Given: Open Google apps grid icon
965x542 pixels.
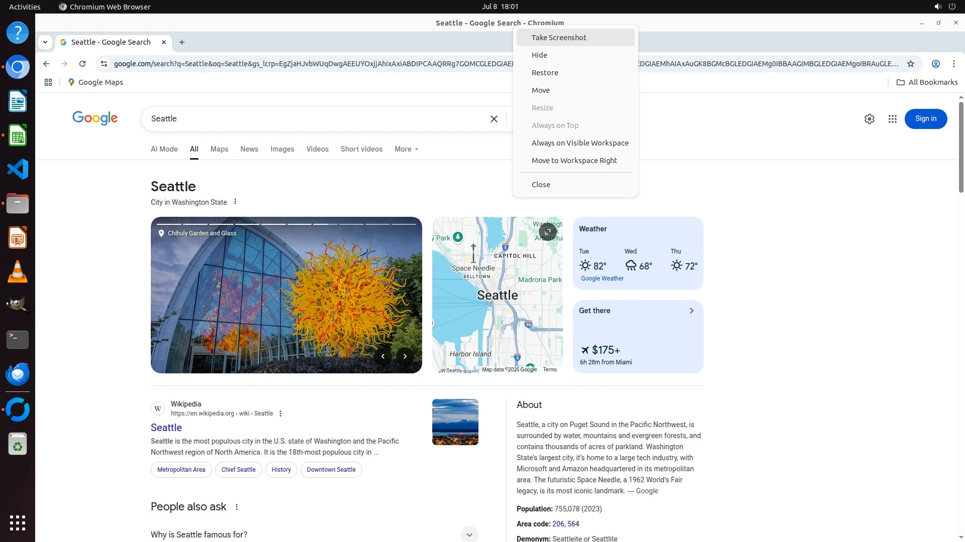Looking at the screenshot, I should pyautogui.click(x=892, y=119).
